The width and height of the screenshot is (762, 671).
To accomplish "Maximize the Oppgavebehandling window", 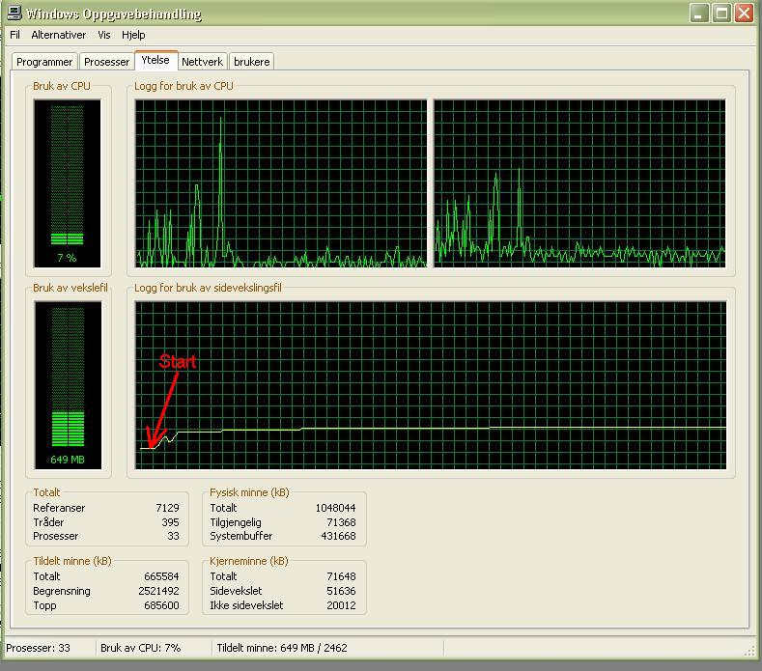I will point(721,14).
